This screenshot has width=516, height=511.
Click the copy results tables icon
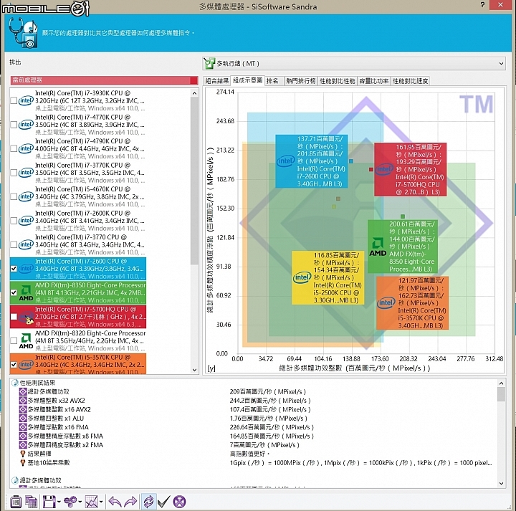[x=32, y=502]
